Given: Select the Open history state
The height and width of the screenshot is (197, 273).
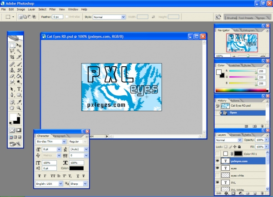Looking at the screenshot, I should 240,113.
